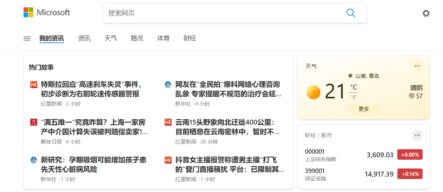This screenshot has height=192, width=443.
Task: Open settings via the gear icon
Action: (426, 13)
